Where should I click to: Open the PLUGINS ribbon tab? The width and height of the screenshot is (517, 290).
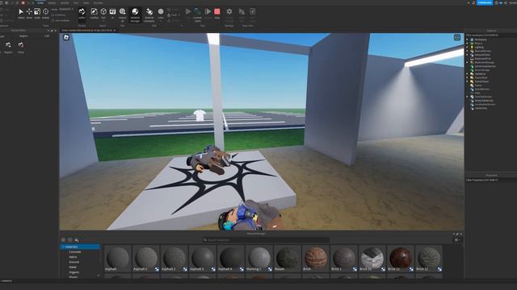[x=99, y=2]
